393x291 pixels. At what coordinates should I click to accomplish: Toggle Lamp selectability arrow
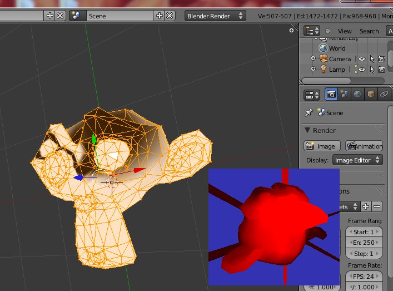coord(372,70)
